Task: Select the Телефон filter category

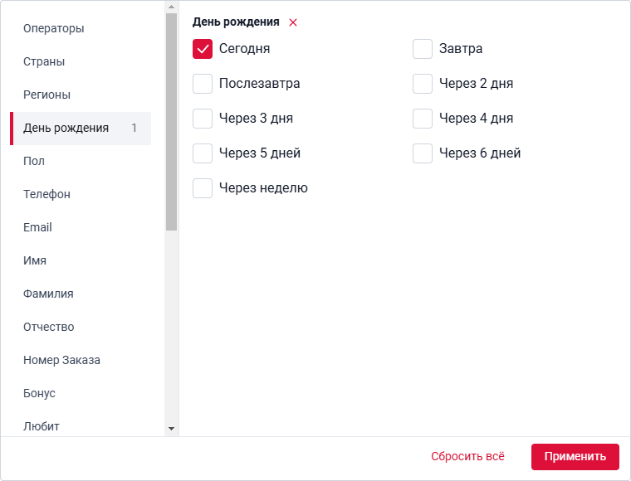Action: 46,194
